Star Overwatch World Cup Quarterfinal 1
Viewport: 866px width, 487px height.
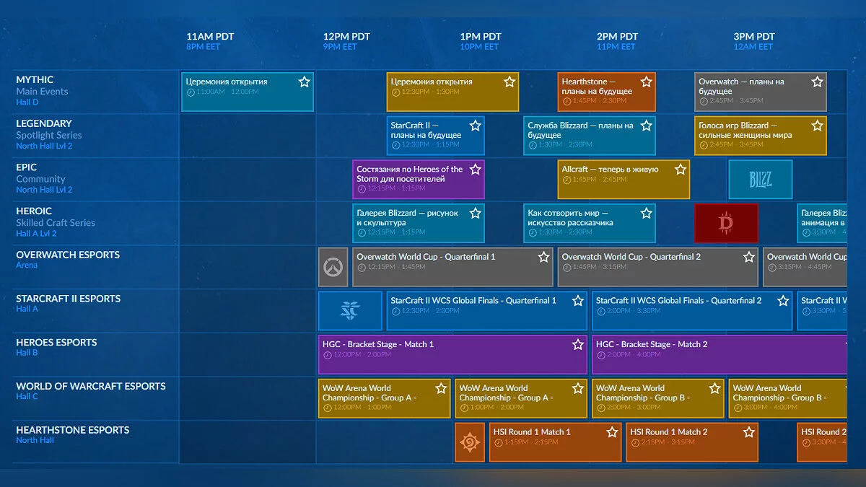click(543, 257)
